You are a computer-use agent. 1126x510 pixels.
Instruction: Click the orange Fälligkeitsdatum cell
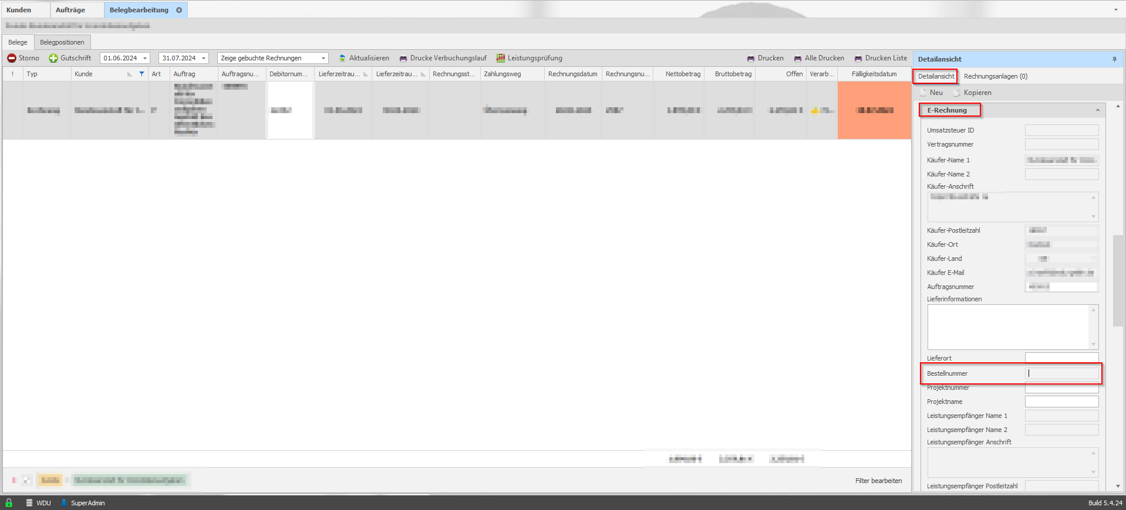click(874, 110)
